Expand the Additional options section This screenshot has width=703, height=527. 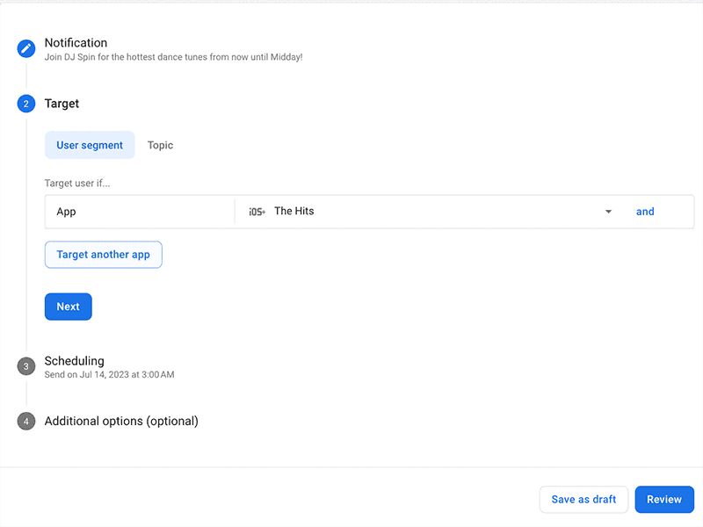point(120,421)
